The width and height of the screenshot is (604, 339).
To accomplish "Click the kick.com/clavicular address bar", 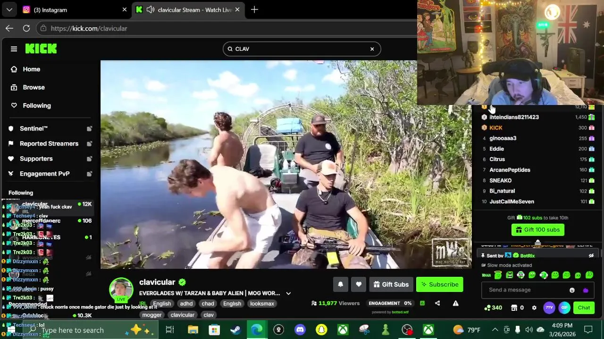I will pyautogui.click(x=226, y=28).
